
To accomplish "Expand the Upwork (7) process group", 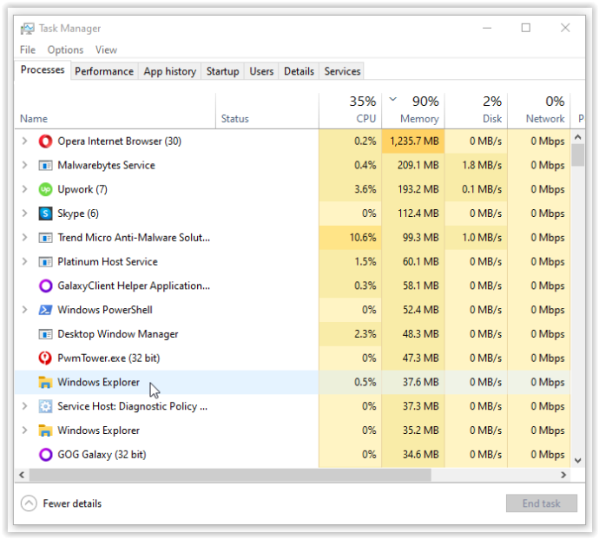I will coord(25,189).
